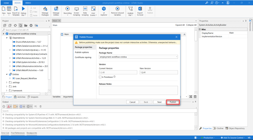Open project folder icon in Project panel
Image resolution: width=253 pixels, height=140 pixels.
click(x=26, y=25)
